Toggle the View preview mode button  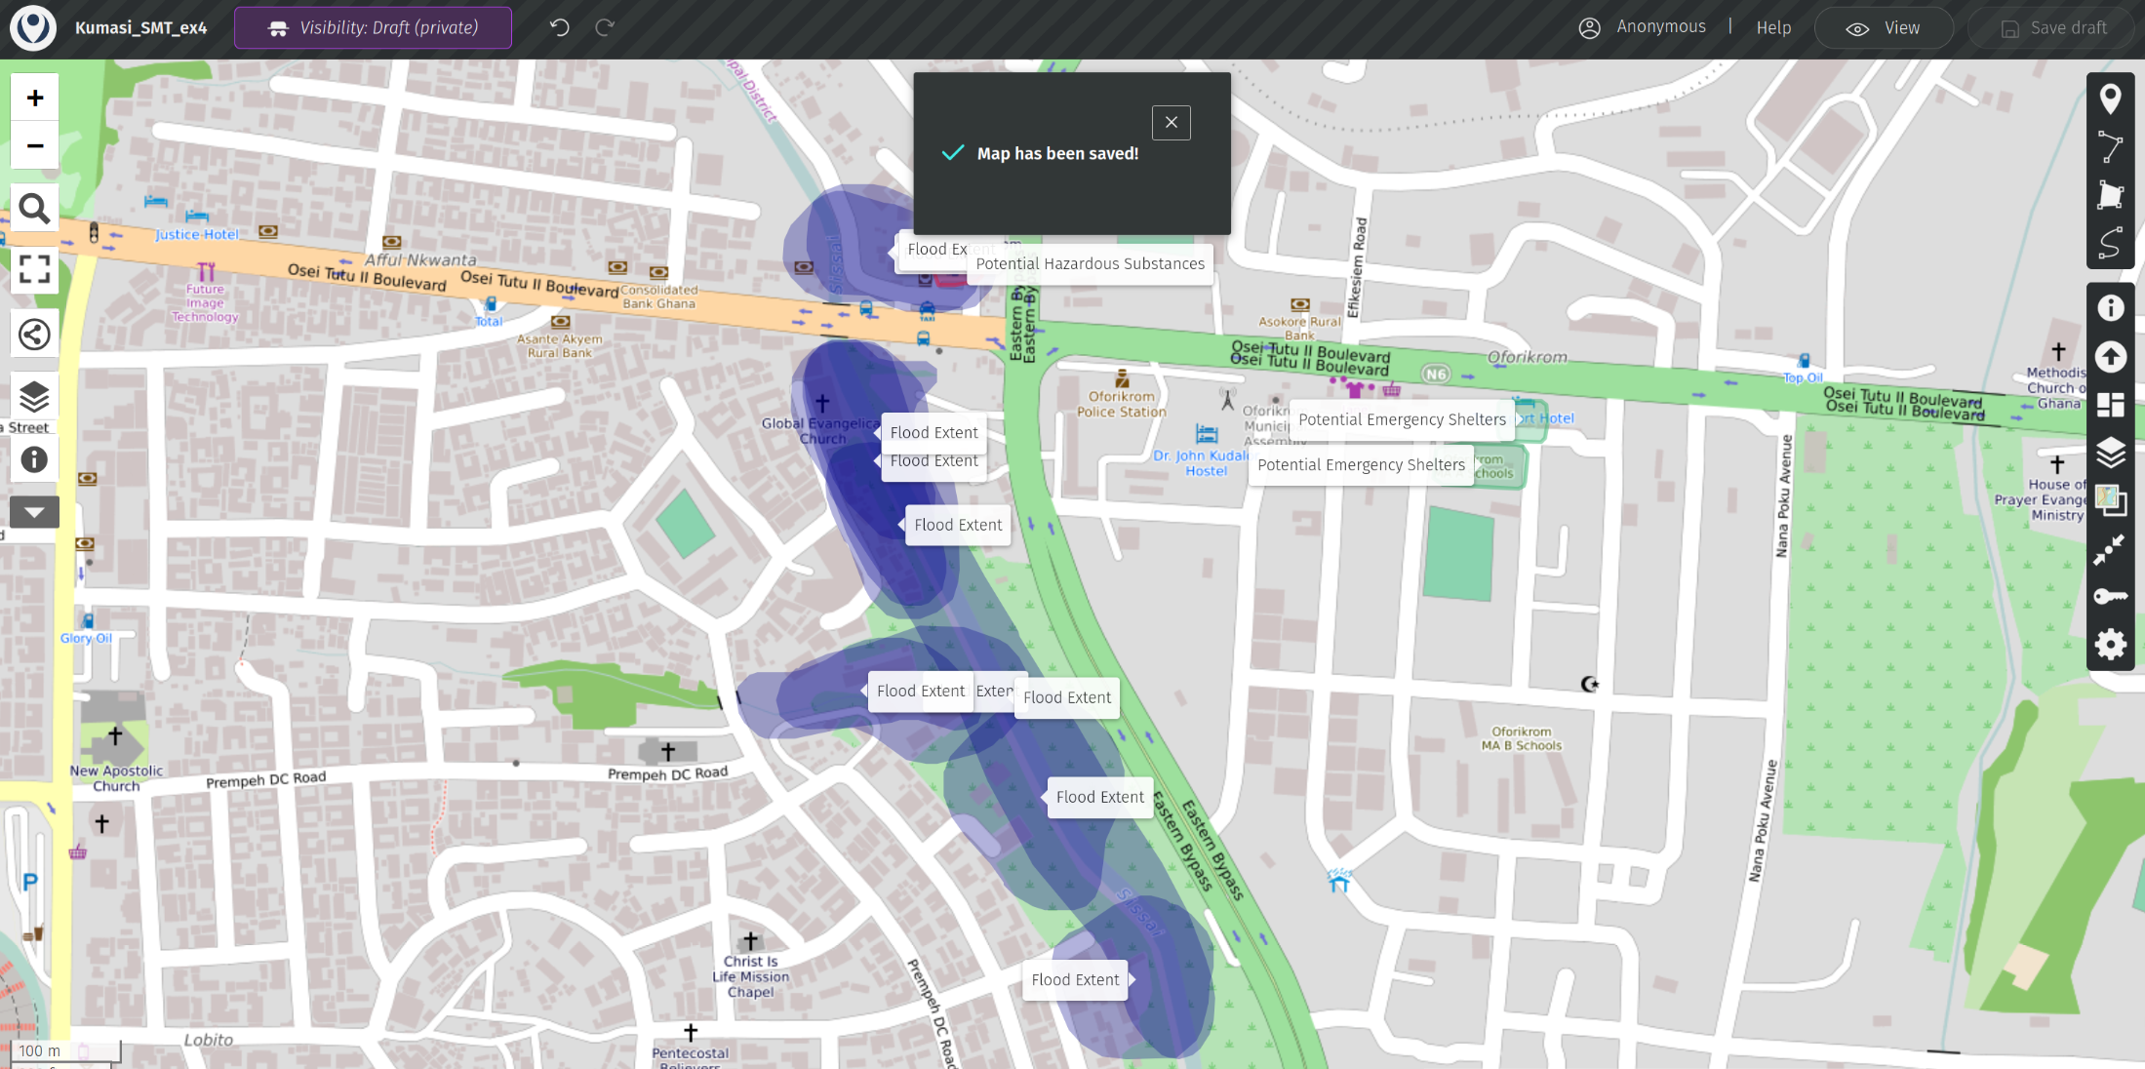click(x=1883, y=28)
